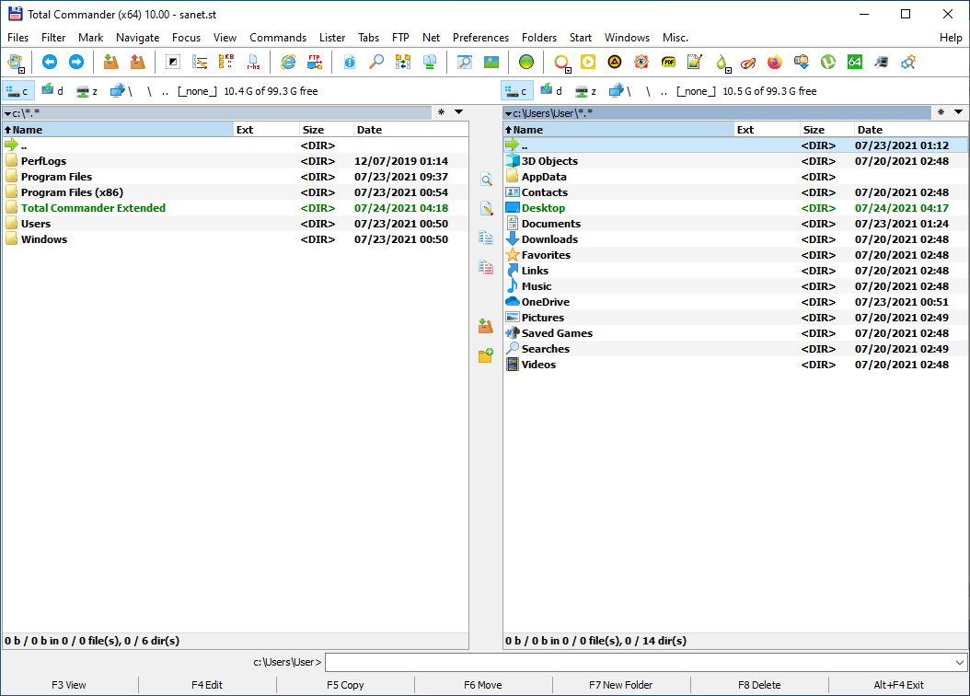The height and width of the screenshot is (696, 970).
Task: Launch the Internet Explorer toolbar icon
Action: pyautogui.click(x=288, y=62)
